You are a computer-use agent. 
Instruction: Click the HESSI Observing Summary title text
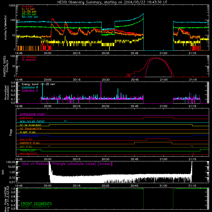[x=112, y=2]
